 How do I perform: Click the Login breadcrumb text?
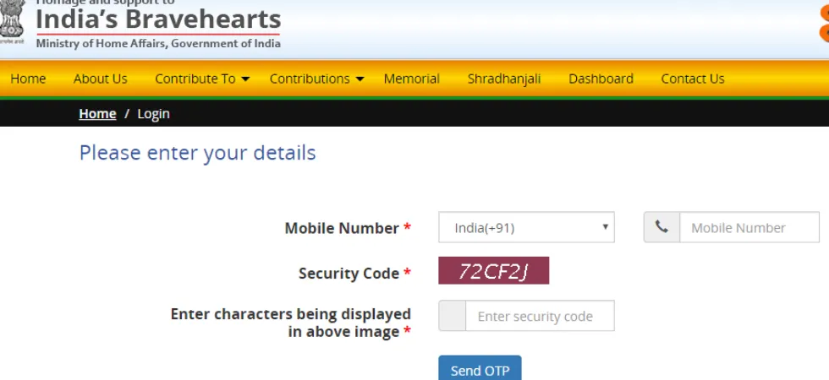coord(153,113)
